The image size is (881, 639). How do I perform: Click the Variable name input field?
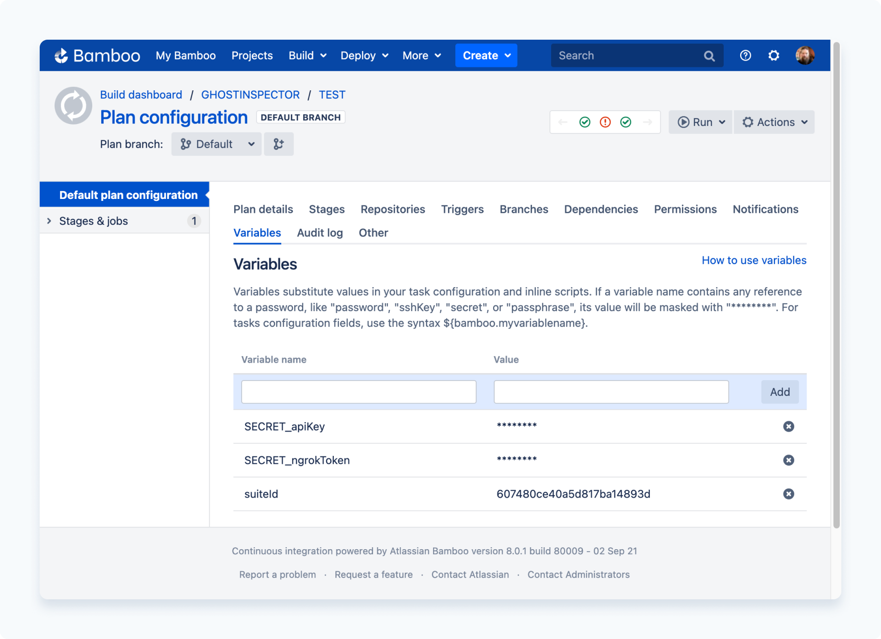(x=358, y=391)
